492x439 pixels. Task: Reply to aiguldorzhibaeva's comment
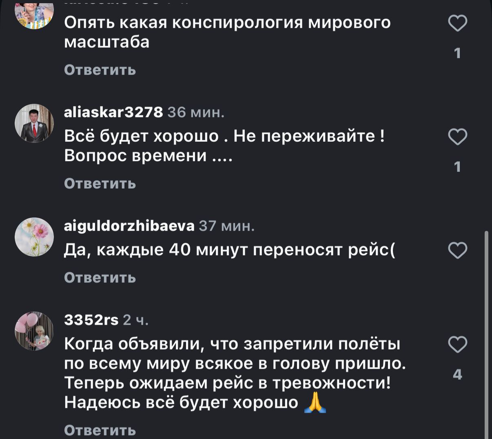(x=100, y=278)
